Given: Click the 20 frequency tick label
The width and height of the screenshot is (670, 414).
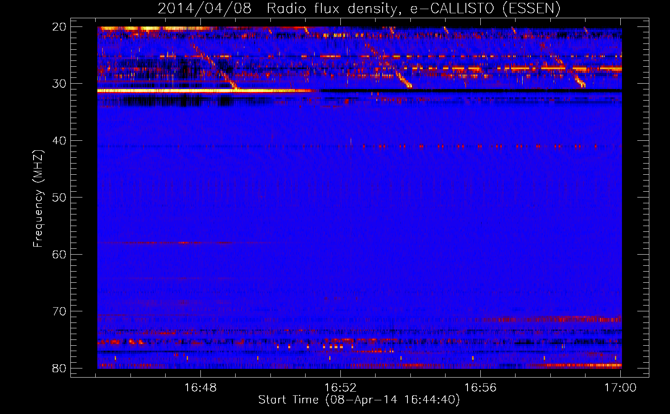Looking at the screenshot, I should [x=59, y=27].
